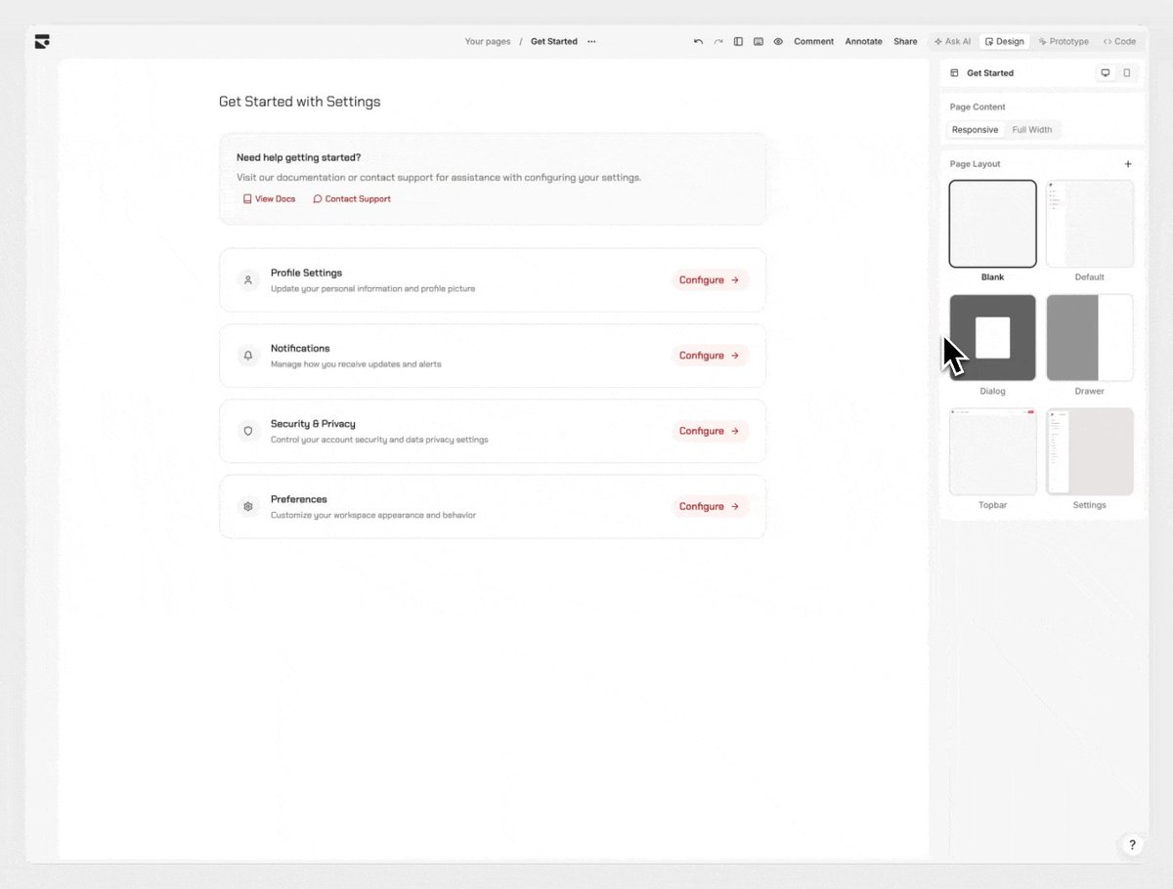
Task: Select mobile viewport icon
Action: click(1126, 73)
